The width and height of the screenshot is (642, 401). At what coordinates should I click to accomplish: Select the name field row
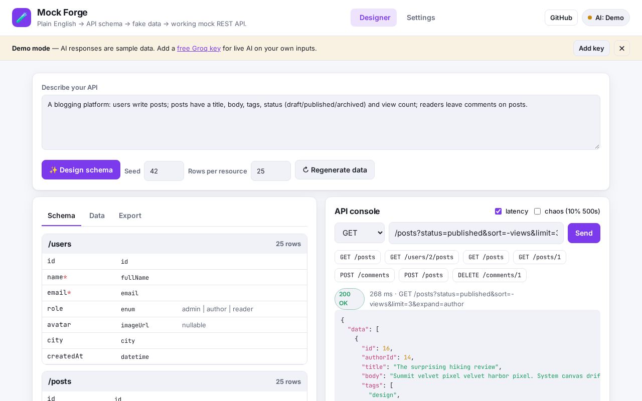click(175, 277)
